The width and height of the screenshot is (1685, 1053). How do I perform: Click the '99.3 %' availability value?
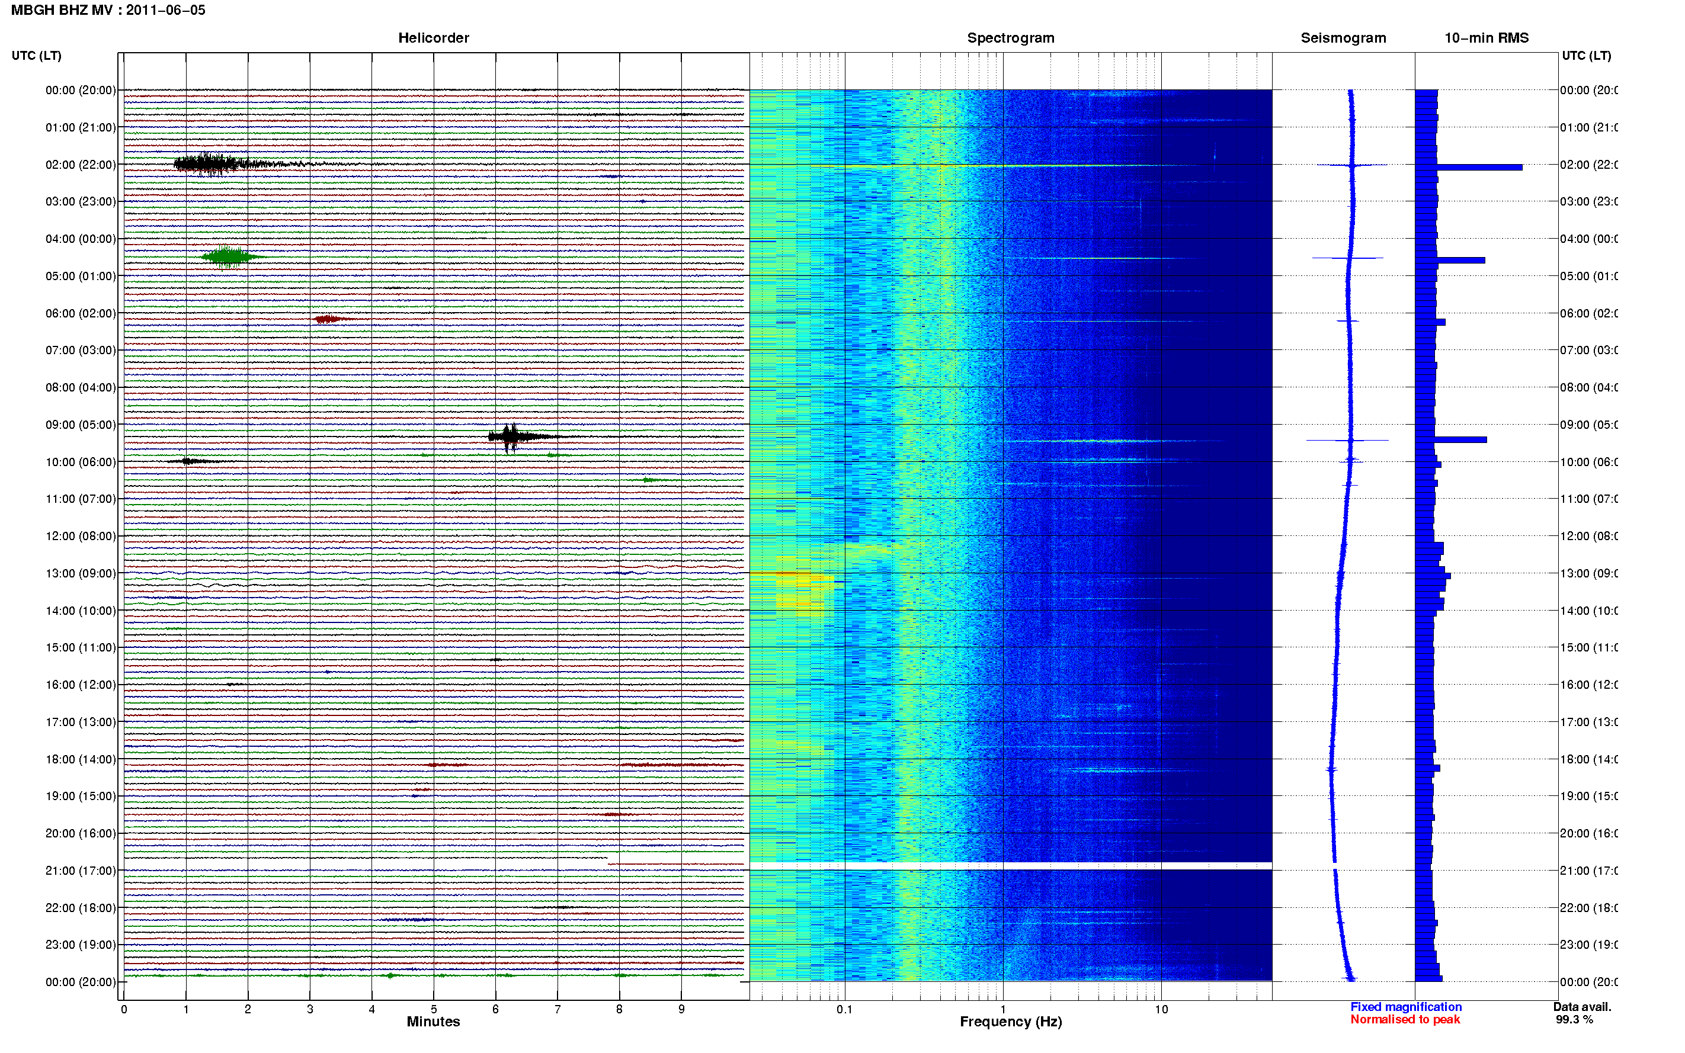coord(1574,1020)
